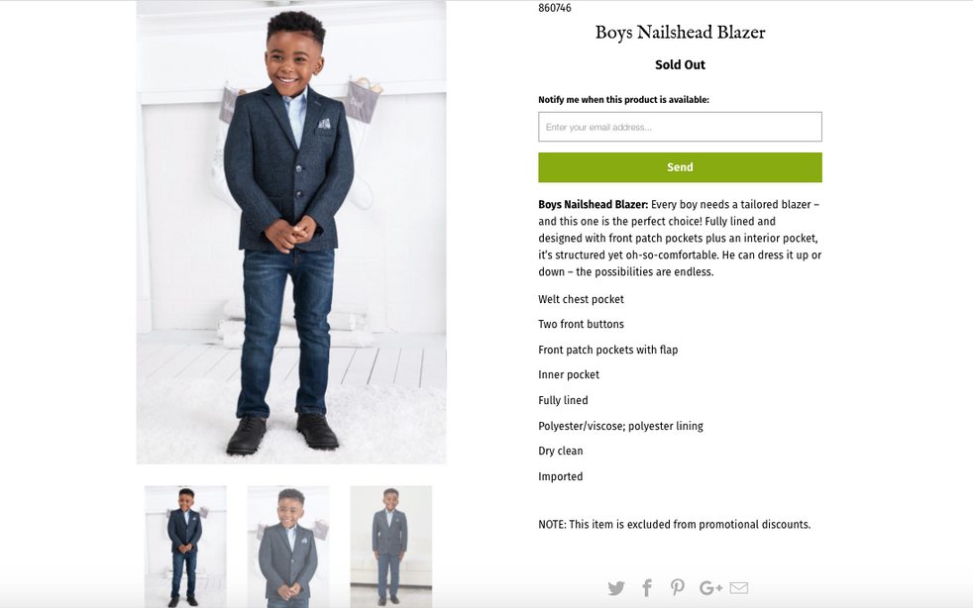Select the first thumbnail with jeans outfit
This screenshot has width=973, height=608.
click(185, 546)
